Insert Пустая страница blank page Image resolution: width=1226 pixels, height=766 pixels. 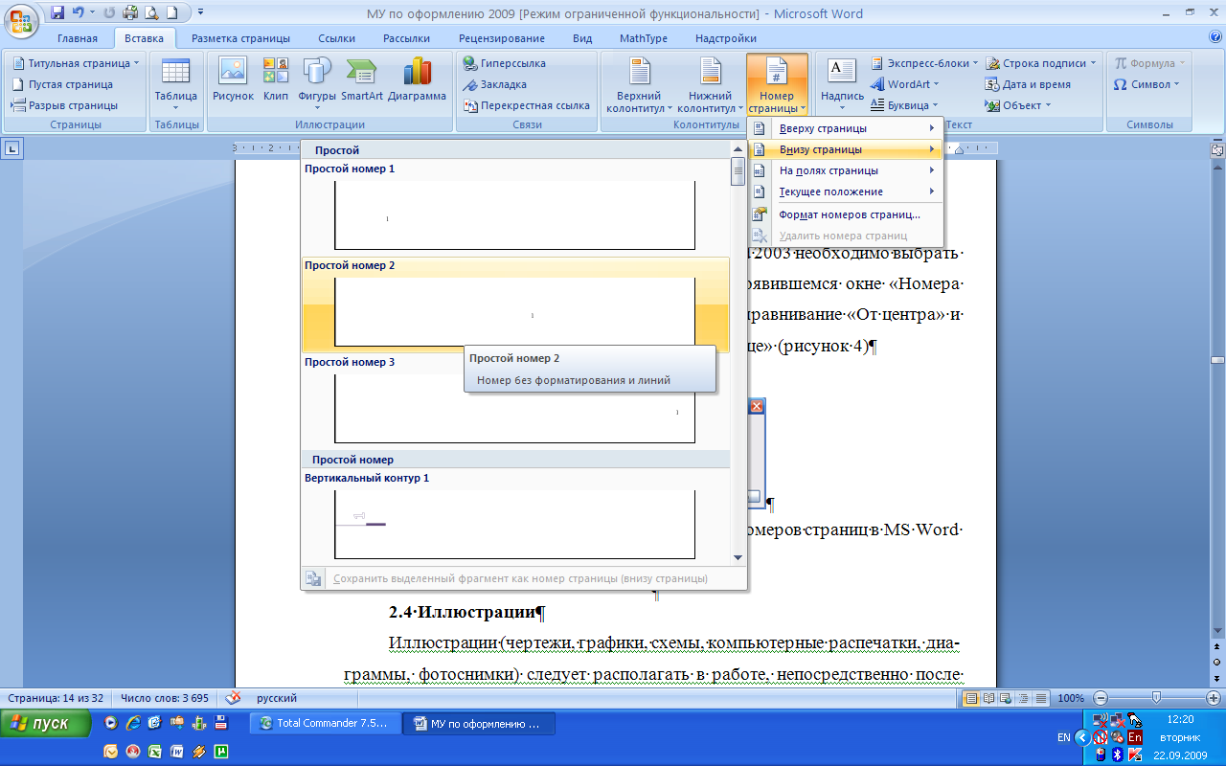63,84
